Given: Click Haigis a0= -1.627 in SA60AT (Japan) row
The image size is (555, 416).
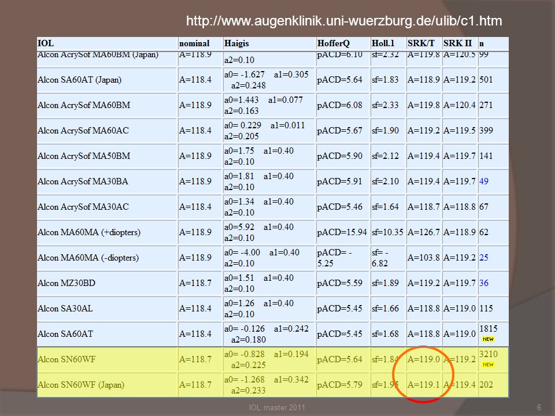Looking at the screenshot, I should point(244,75).
